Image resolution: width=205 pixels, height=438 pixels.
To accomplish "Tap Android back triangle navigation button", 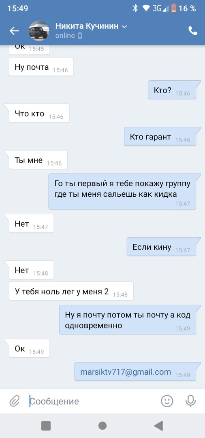I will pos(158,426).
